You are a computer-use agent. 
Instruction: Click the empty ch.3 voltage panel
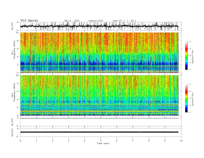(x=101, y=122)
